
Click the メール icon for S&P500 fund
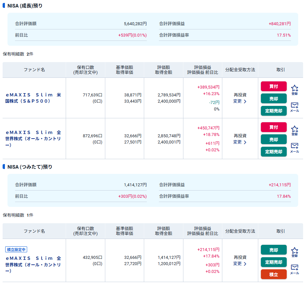pos(295,107)
